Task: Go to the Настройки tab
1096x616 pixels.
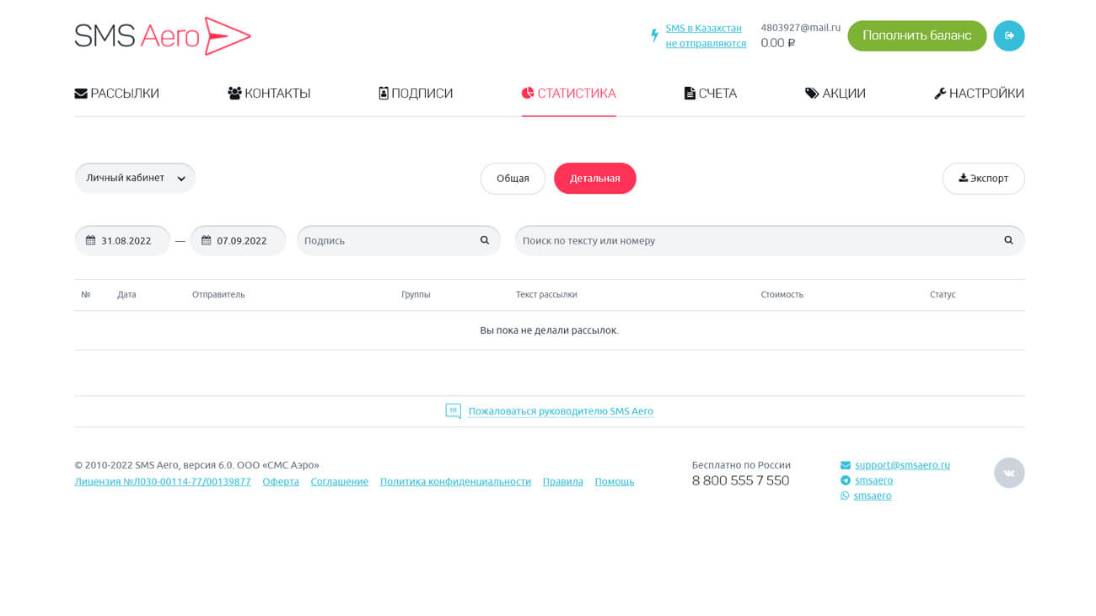Action: (979, 94)
